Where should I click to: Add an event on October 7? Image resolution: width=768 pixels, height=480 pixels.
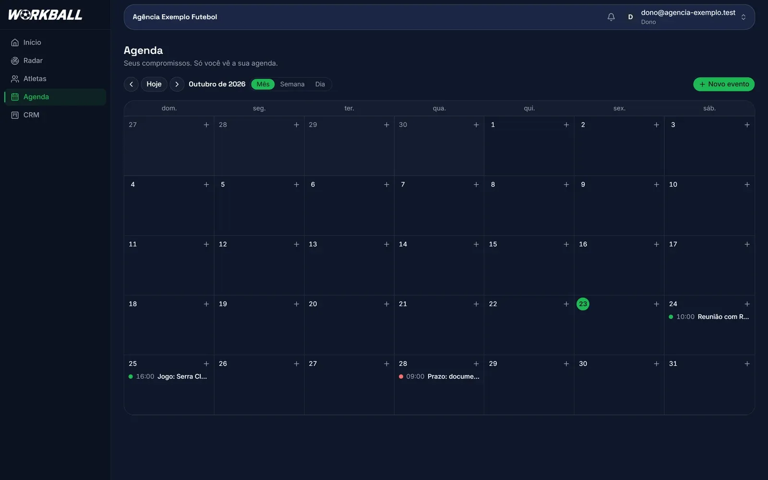pyautogui.click(x=476, y=184)
